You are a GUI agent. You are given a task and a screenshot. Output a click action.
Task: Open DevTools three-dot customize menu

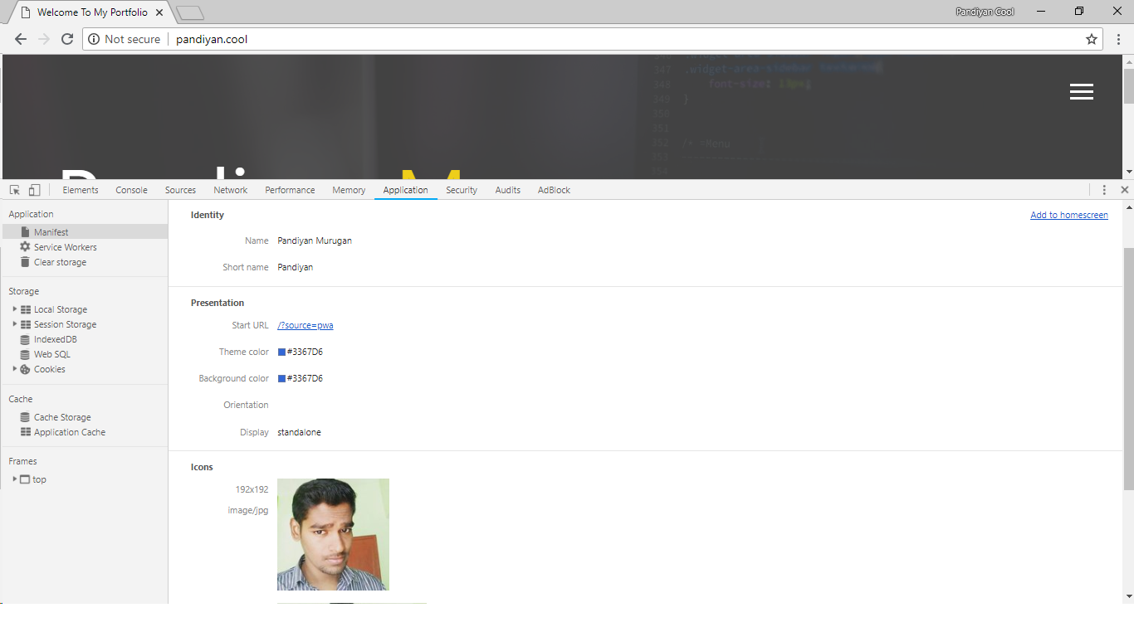(x=1104, y=190)
